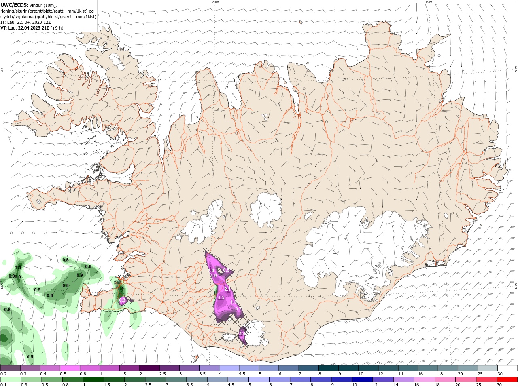Select the 'VT: Lau. 22.04.2023 21Z (+9 h)' line
This screenshot has width=518, height=388.
[x=32, y=28]
